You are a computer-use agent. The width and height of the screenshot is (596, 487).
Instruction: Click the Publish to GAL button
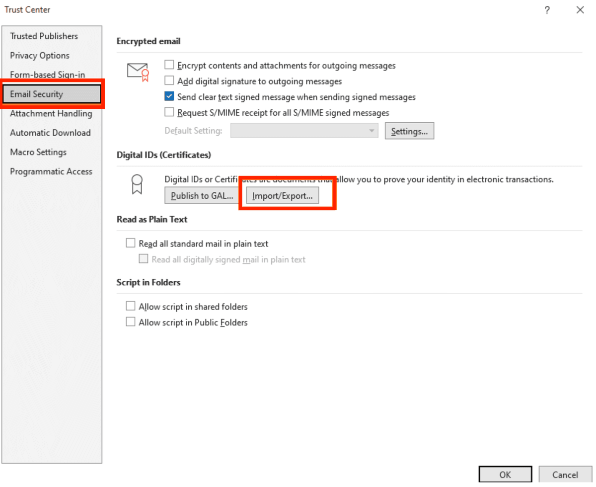coord(201,195)
